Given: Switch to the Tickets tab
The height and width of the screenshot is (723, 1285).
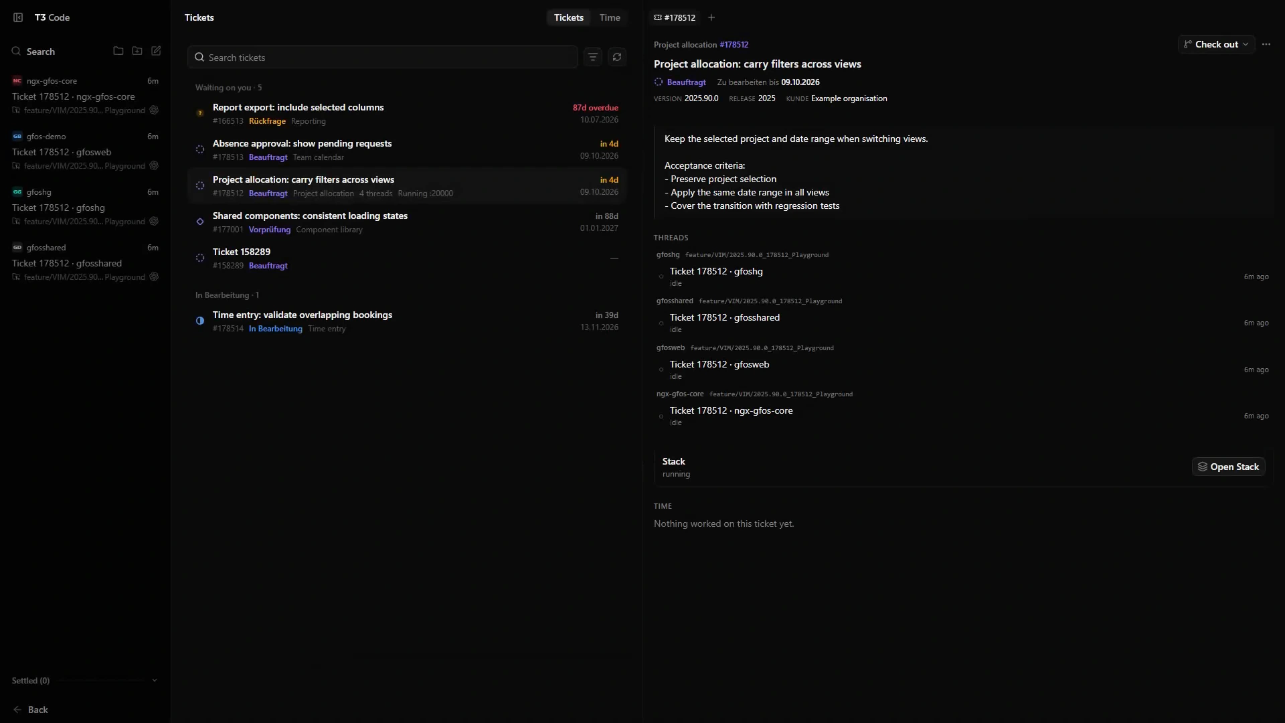Looking at the screenshot, I should pos(568,17).
